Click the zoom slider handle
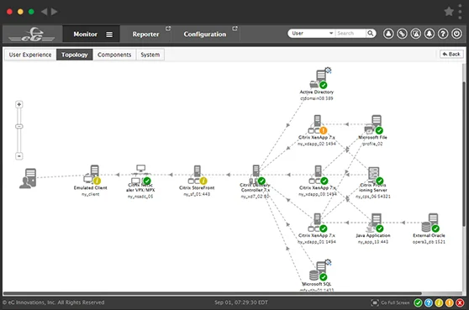469x310 pixels. 18,127
